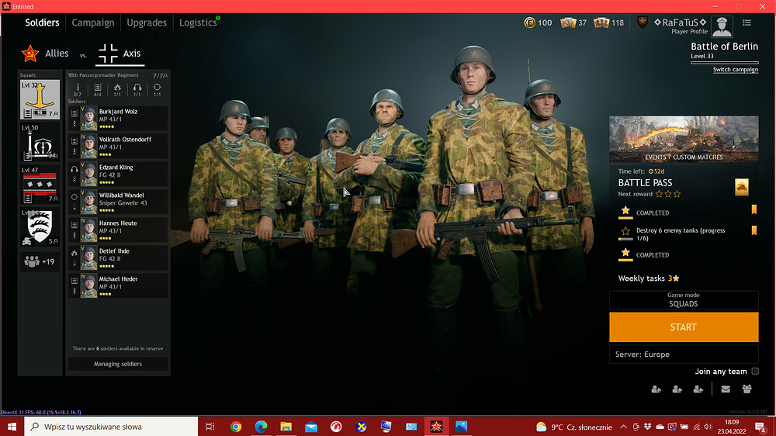
Task: Open the player avatar portrait
Action: point(722,26)
